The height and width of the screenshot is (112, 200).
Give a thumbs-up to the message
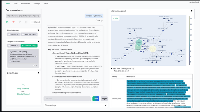[x=101, y=21]
